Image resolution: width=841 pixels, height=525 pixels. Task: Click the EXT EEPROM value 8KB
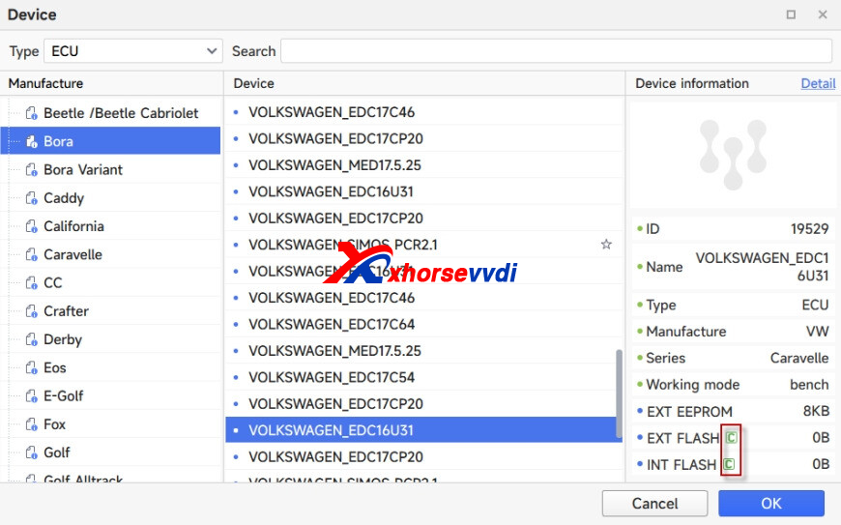[816, 411]
